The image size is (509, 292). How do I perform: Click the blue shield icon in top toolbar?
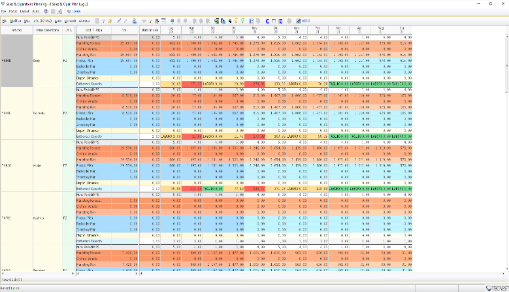(x=69, y=12)
